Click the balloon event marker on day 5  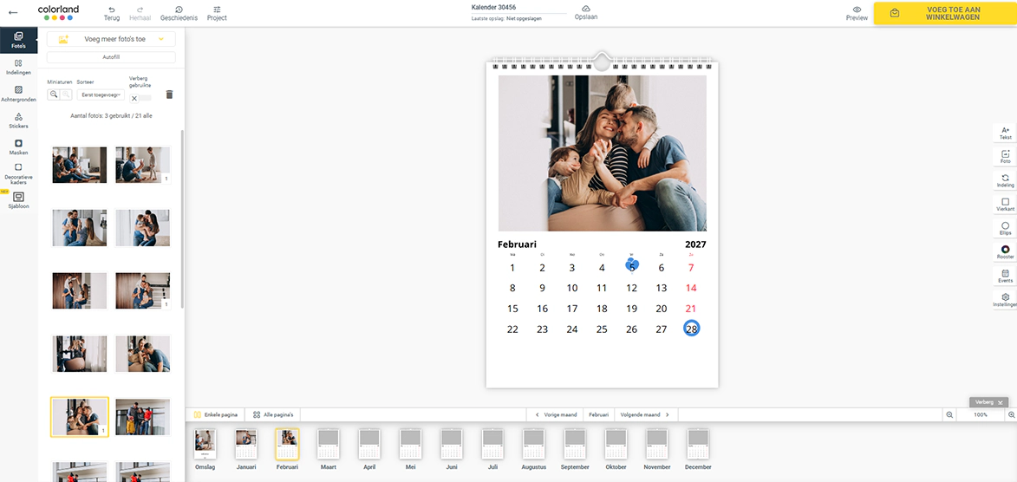pos(632,266)
